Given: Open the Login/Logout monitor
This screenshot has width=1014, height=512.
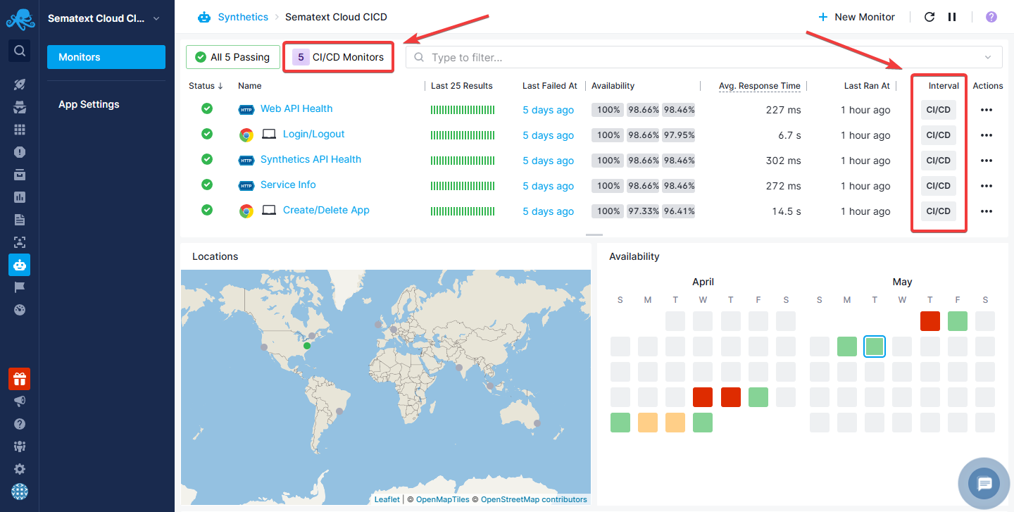Looking at the screenshot, I should (x=313, y=134).
